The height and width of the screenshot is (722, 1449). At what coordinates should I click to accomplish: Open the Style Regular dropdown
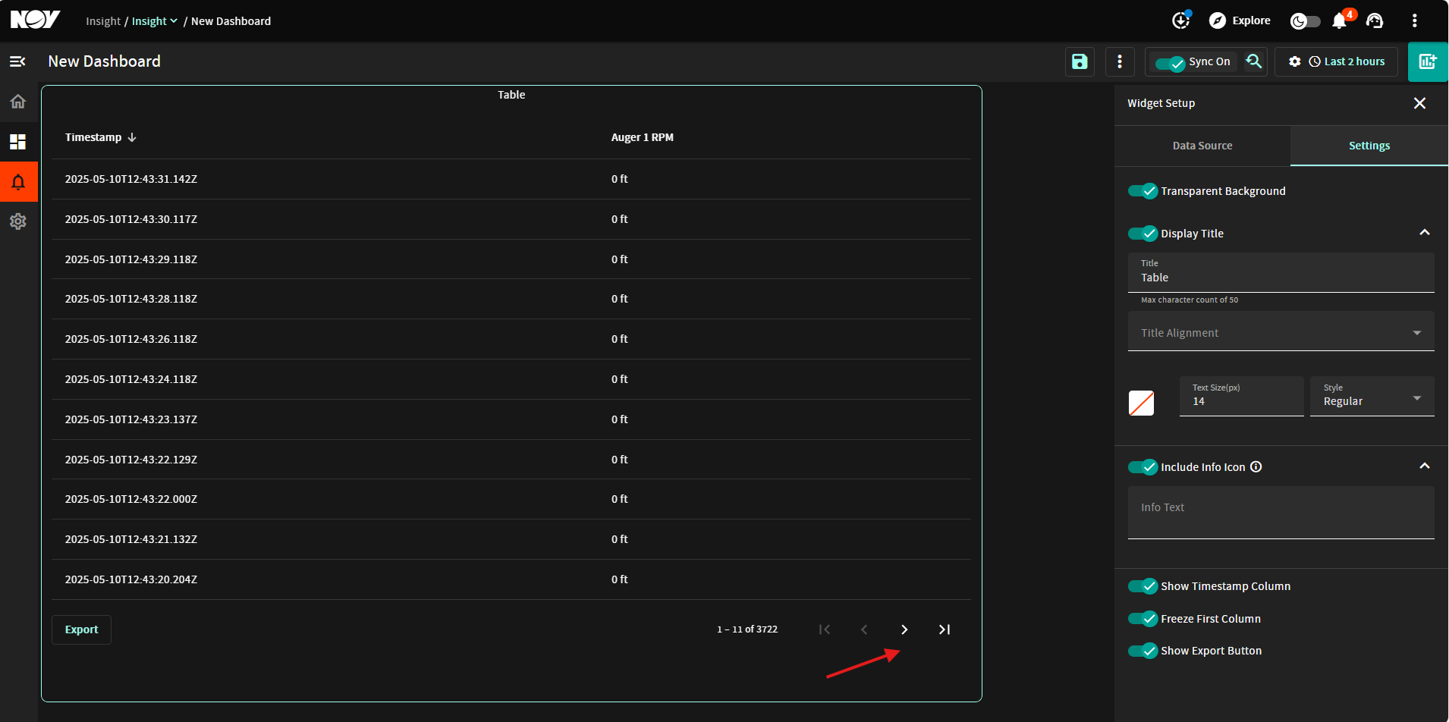point(1372,396)
